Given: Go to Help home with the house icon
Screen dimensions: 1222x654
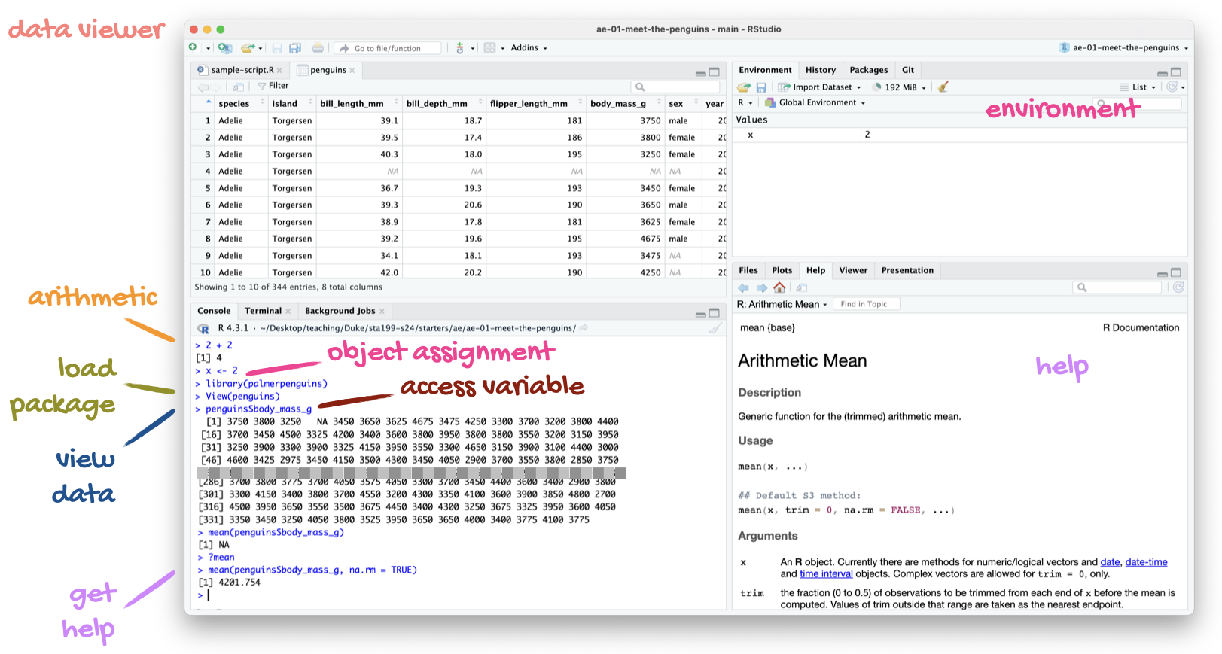Looking at the screenshot, I should pyautogui.click(x=779, y=287).
